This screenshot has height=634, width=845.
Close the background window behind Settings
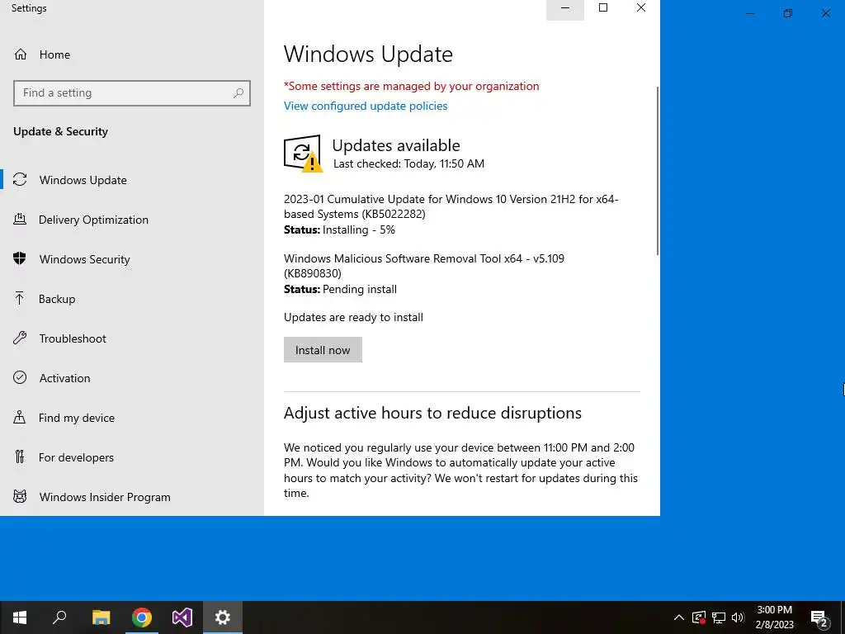pos(825,13)
